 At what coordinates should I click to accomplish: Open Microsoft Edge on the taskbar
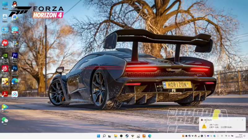150,136
